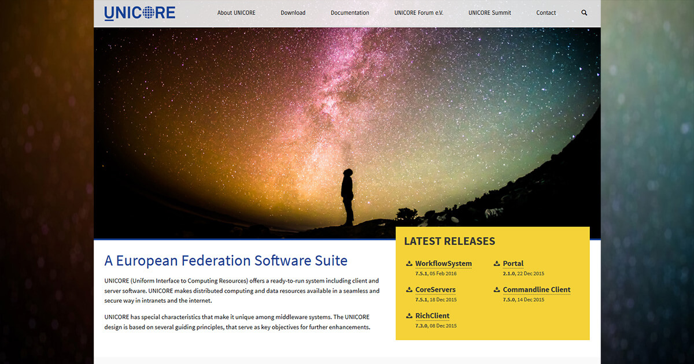Click the Latest Releases heading
This screenshot has width=694, height=364.
[449, 241]
